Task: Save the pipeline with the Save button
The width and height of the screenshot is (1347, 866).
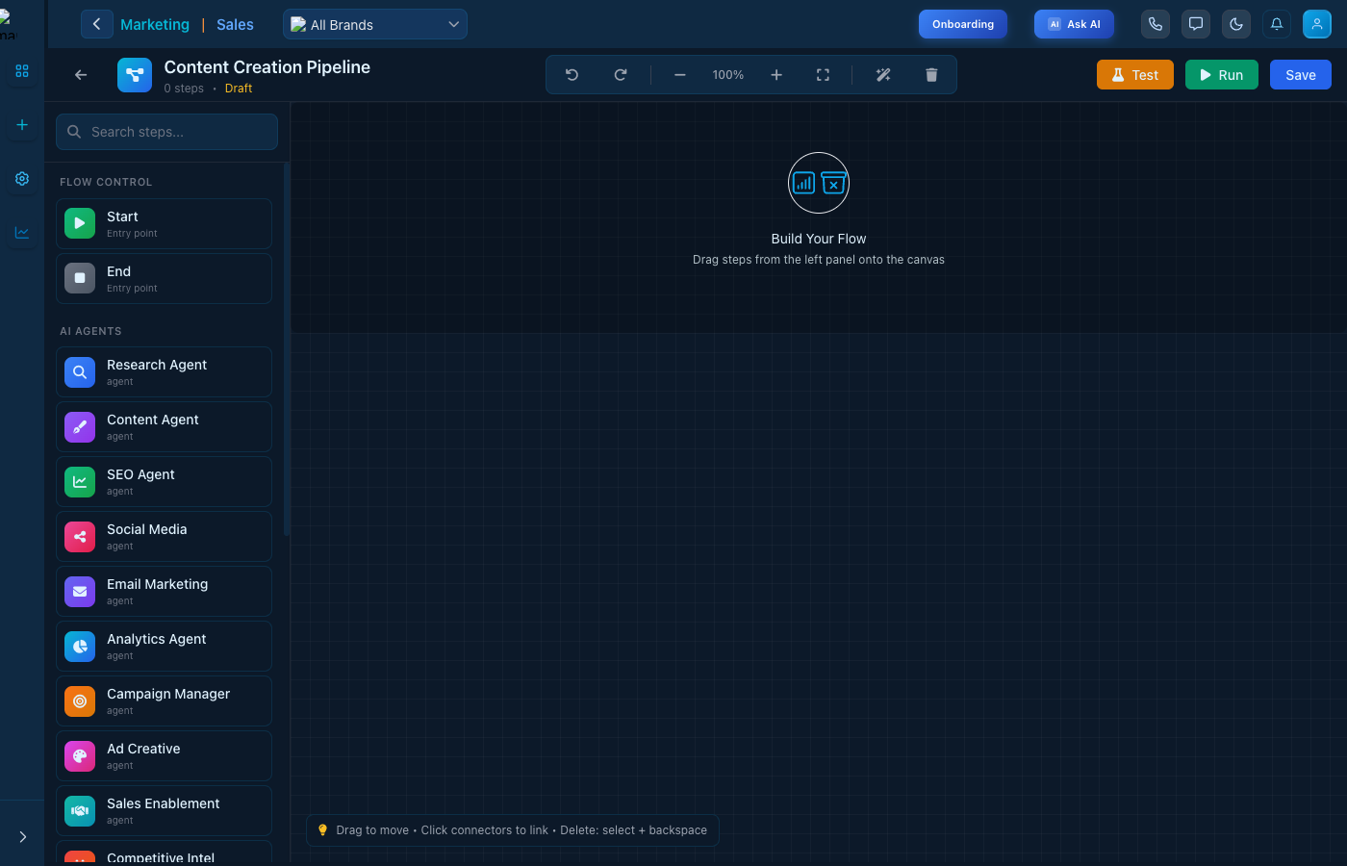Action: click(x=1301, y=75)
